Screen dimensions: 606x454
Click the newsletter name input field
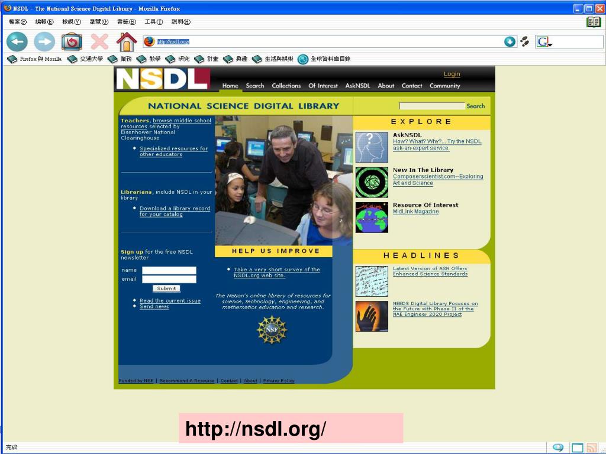click(169, 270)
